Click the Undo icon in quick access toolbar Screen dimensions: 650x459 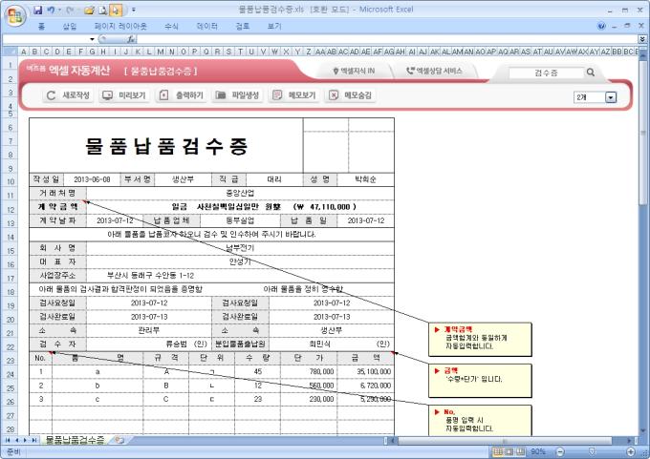coord(51,8)
